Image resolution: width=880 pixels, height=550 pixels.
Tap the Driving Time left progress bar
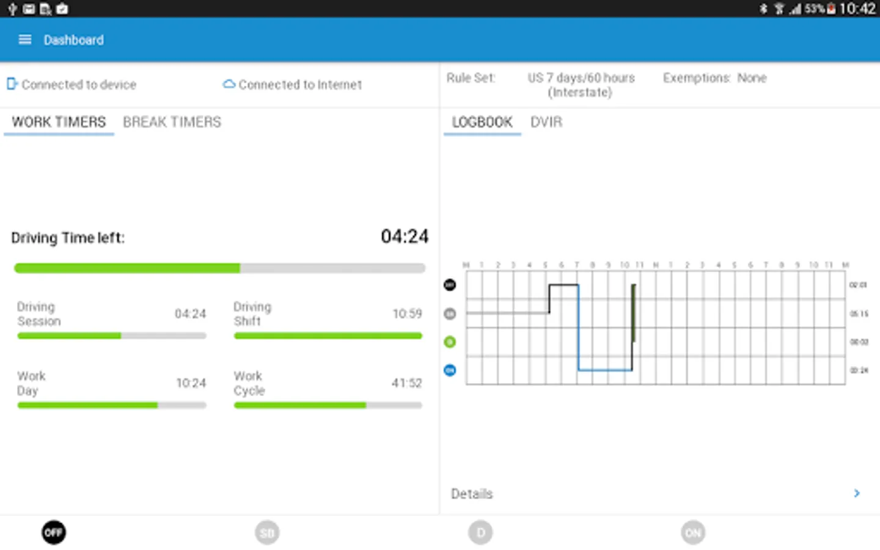[x=219, y=268]
